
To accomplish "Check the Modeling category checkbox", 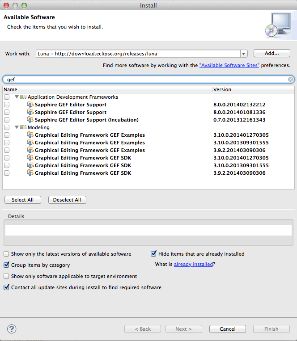I will click(x=7, y=127).
